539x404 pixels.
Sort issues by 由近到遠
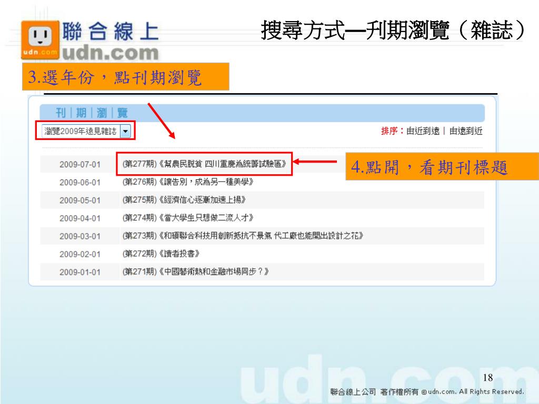[x=423, y=131]
